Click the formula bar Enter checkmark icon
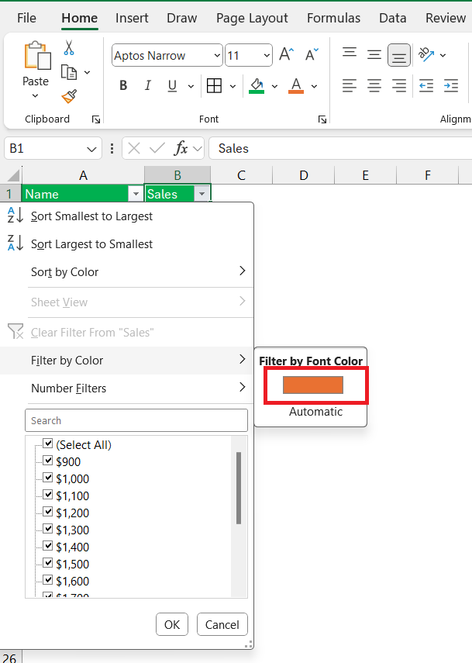Viewport: 472px width, 663px height. coord(157,148)
